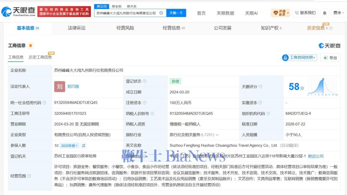Select the 查老板 search tab
347x195 pixels.
117,7
